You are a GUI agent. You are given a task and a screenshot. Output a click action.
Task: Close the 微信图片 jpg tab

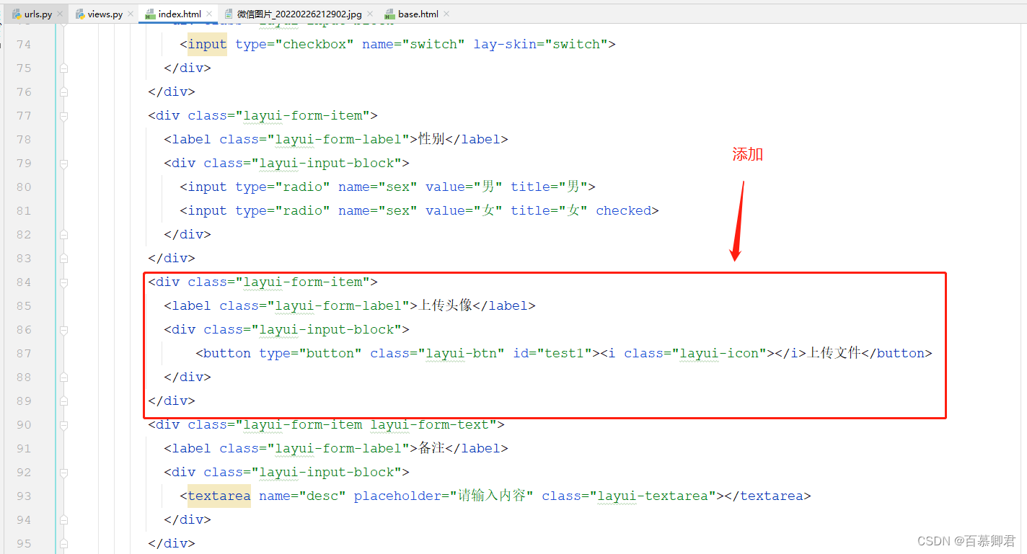point(370,14)
